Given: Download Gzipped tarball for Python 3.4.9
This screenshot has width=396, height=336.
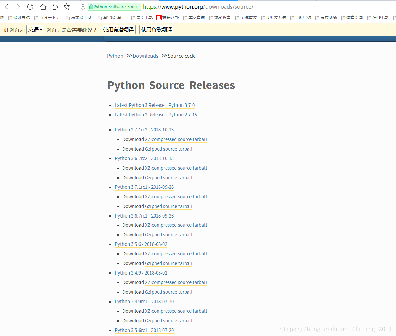Looking at the screenshot, I should 169,292.
